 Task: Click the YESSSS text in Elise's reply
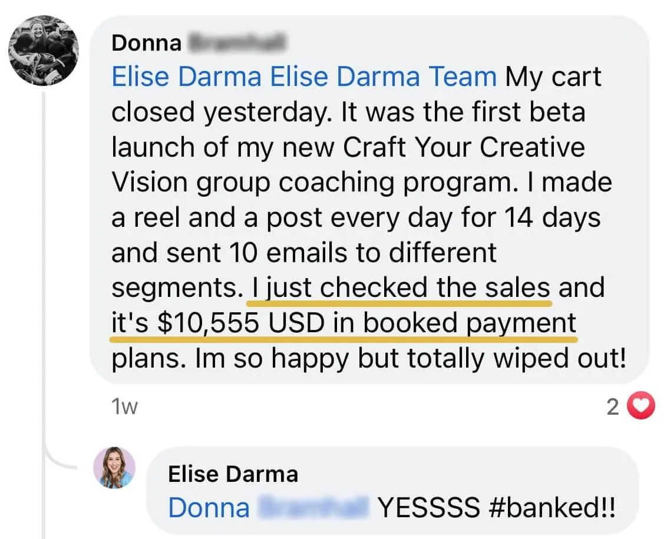(429, 508)
